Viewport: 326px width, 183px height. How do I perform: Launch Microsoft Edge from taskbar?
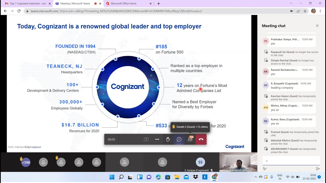click(158, 177)
